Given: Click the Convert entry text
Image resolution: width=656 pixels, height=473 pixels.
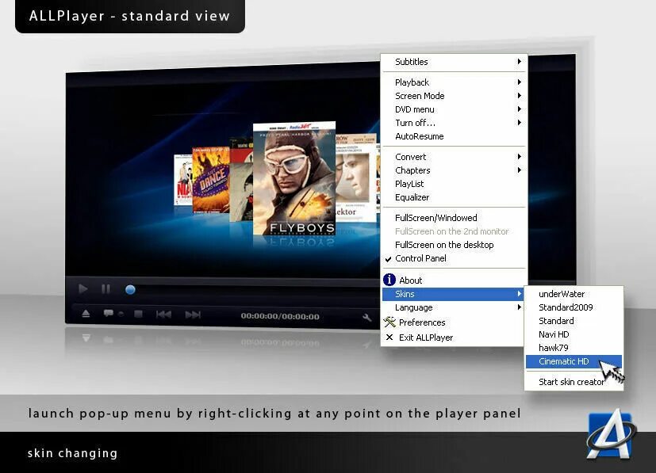Looking at the screenshot, I should click(x=410, y=157).
